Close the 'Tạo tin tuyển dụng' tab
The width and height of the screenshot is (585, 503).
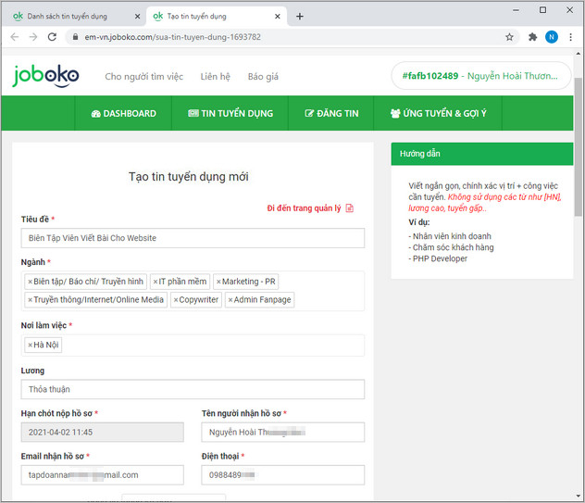(280, 16)
